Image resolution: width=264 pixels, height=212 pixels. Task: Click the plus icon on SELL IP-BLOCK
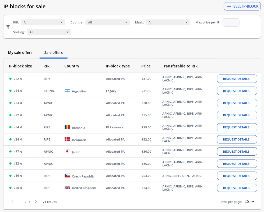(x=228, y=6)
